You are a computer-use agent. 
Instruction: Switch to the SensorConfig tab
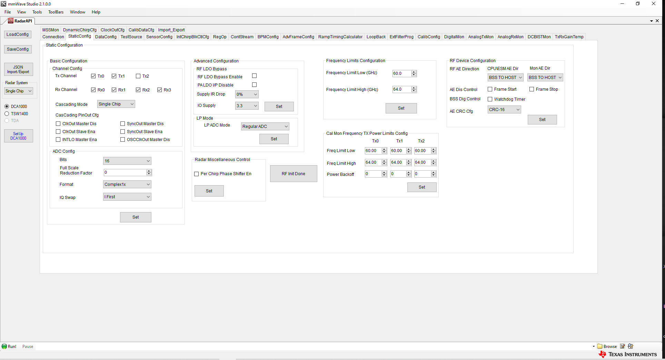pos(159,37)
